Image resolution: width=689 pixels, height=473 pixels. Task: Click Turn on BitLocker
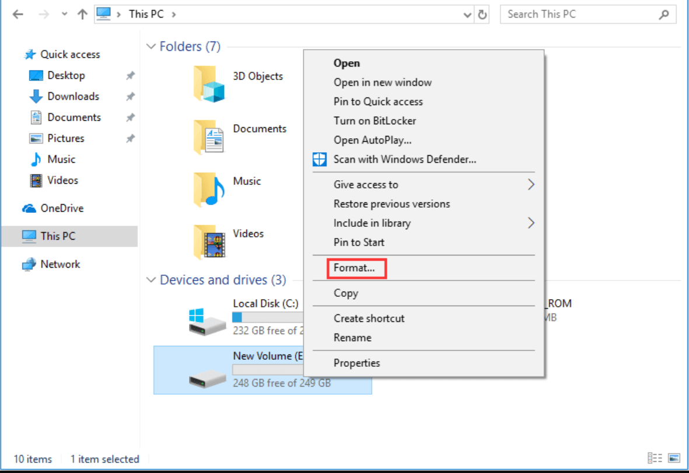click(375, 121)
